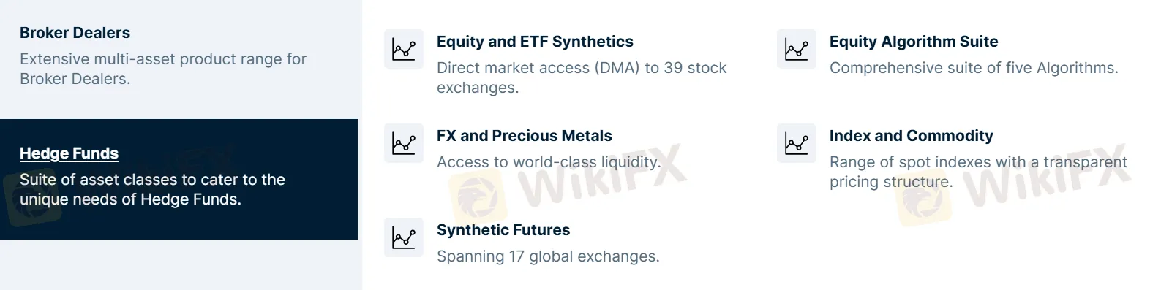1161x290 pixels.
Task: Click the 'Direct market access (DMA)' description
Action: click(582, 77)
